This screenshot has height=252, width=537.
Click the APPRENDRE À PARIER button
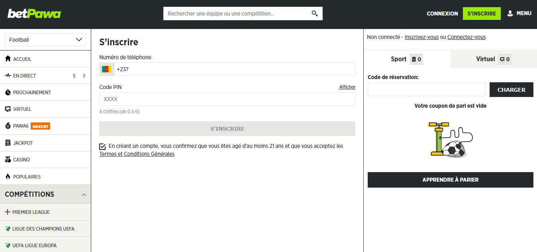coord(451,180)
